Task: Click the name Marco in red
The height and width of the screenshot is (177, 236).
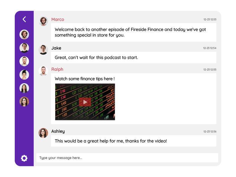Action: [58, 19]
